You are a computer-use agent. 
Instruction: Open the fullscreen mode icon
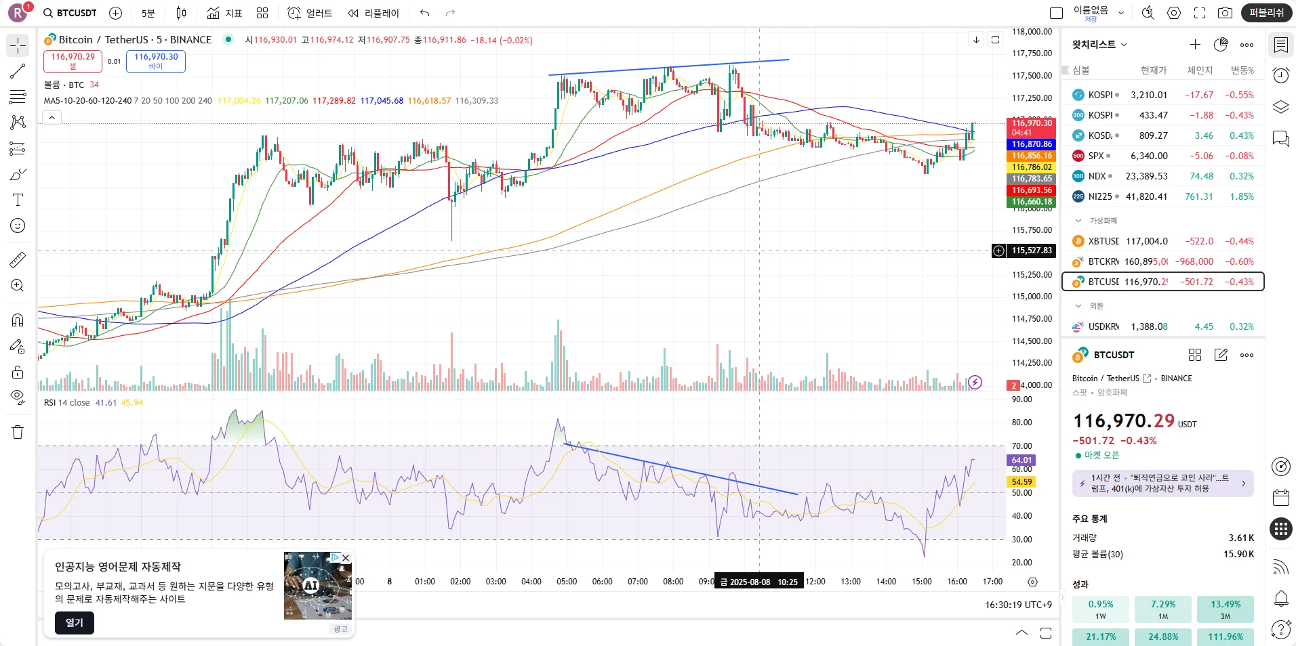tap(1200, 13)
